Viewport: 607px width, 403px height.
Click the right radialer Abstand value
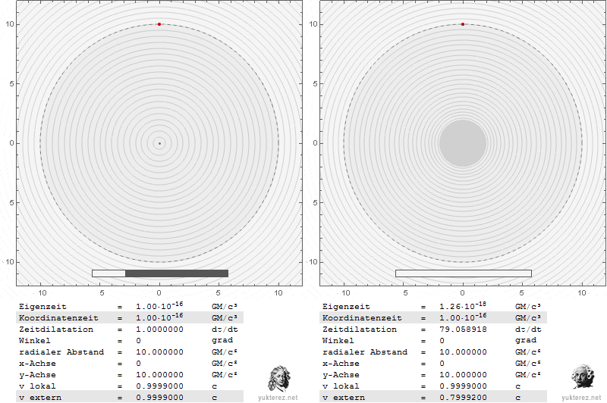(464, 352)
